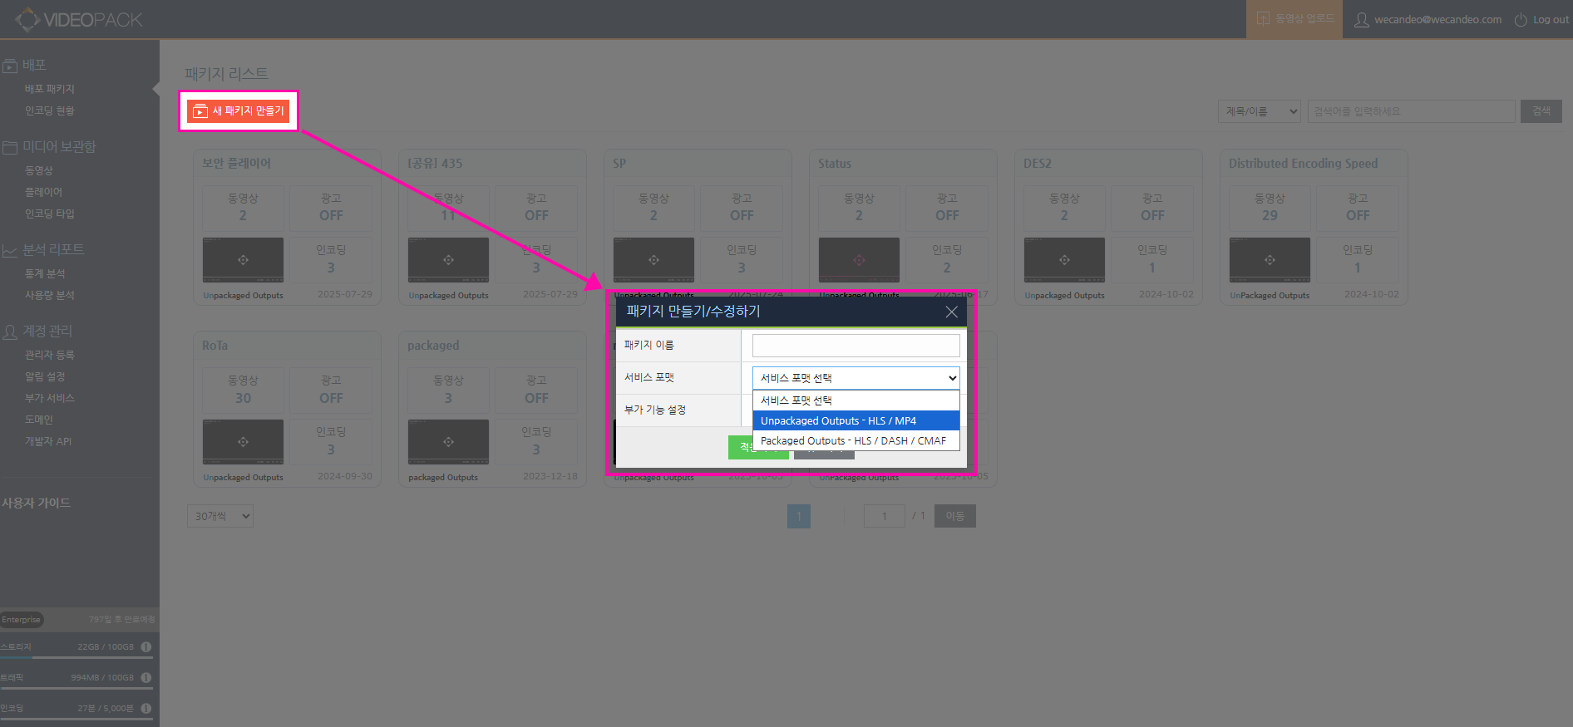
Task: Open 사용량 분석 sidebar menu item
Action: point(50,295)
